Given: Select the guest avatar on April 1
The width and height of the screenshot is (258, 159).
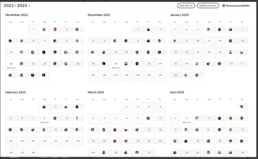Looking at the screenshot, I should coord(241,107).
